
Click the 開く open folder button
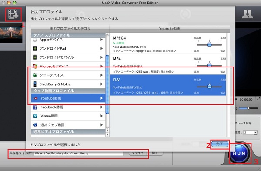point(155,153)
